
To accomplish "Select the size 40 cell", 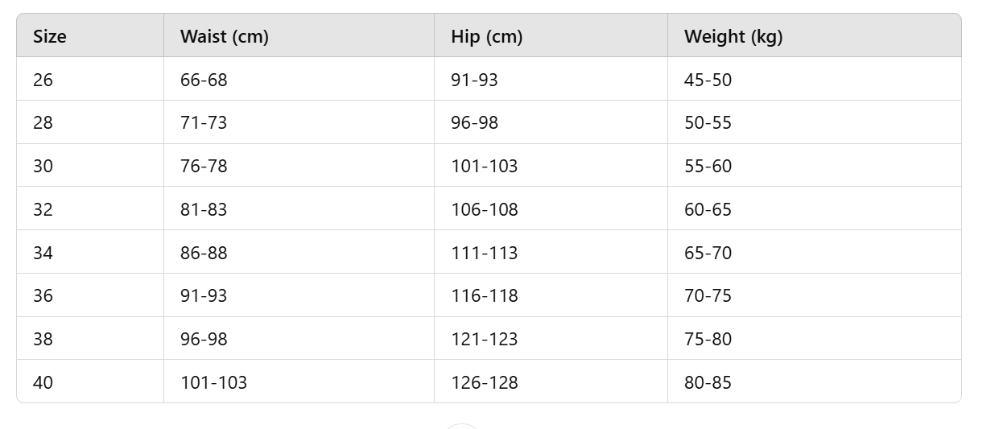I will [90, 382].
